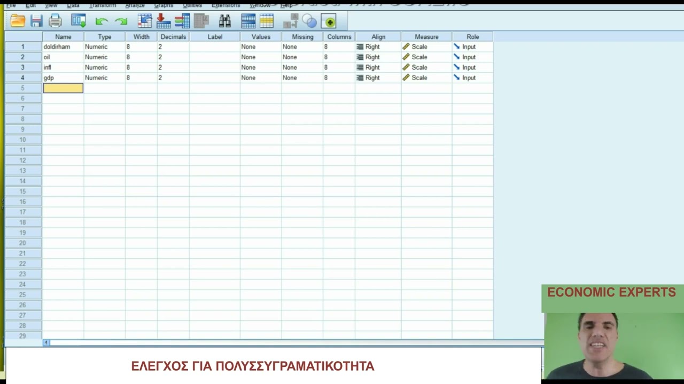Click the Right align icon in the infl row
Screen dimensions: 684x384
tap(360, 67)
